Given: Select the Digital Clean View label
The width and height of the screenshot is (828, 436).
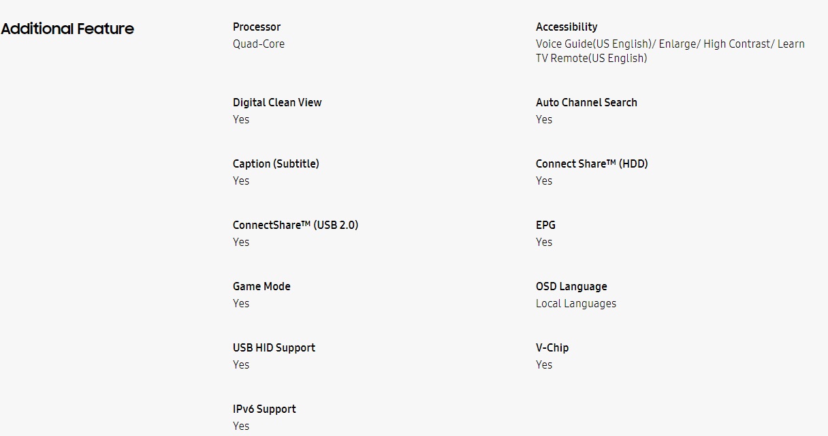Looking at the screenshot, I should pyautogui.click(x=277, y=102).
